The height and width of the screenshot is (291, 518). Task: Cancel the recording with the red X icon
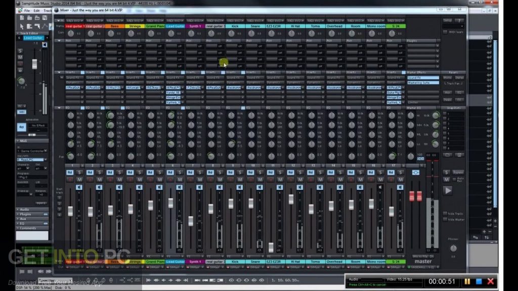point(491,281)
